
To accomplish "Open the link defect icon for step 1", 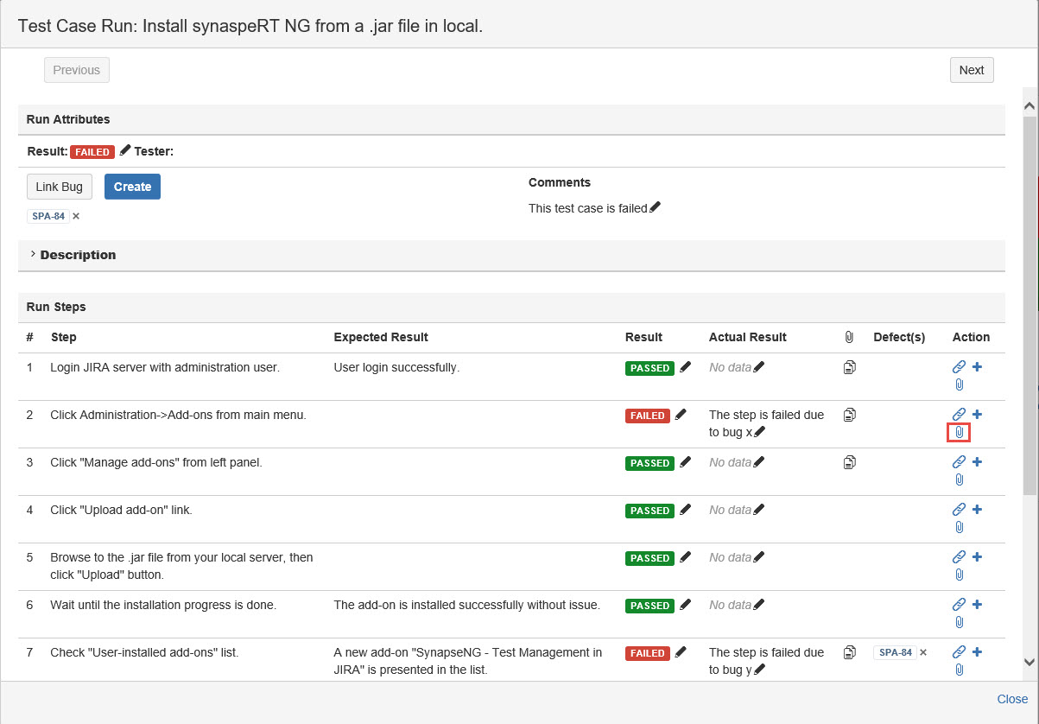I will coord(959,367).
